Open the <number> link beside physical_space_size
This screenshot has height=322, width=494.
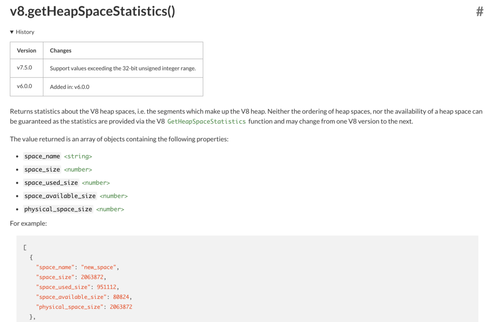coord(110,210)
